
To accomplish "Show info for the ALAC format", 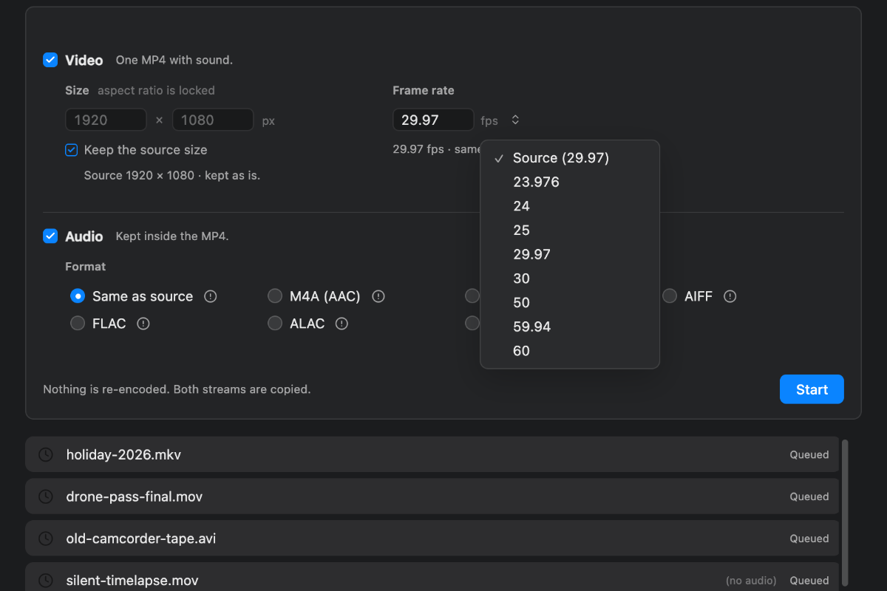I will [341, 324].
